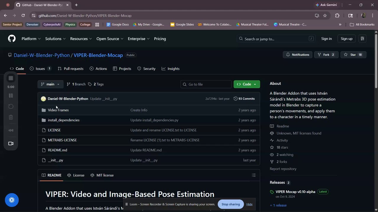Open the README.md file
This screenshot has width=378, height=212.
57,150
